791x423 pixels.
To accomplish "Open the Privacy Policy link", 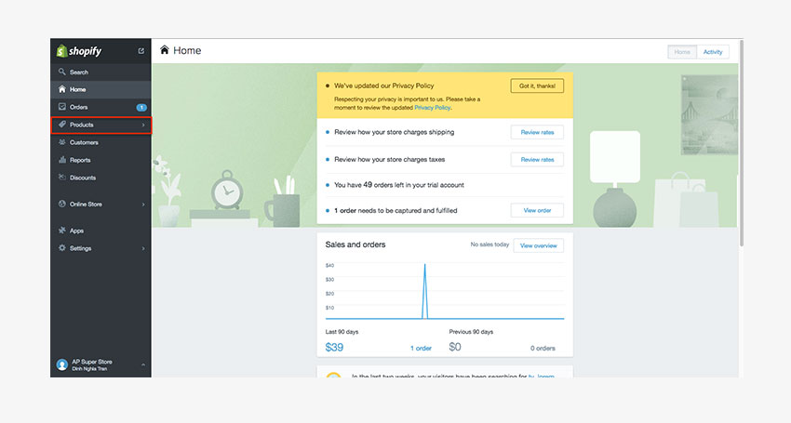I will pos(431,108).
